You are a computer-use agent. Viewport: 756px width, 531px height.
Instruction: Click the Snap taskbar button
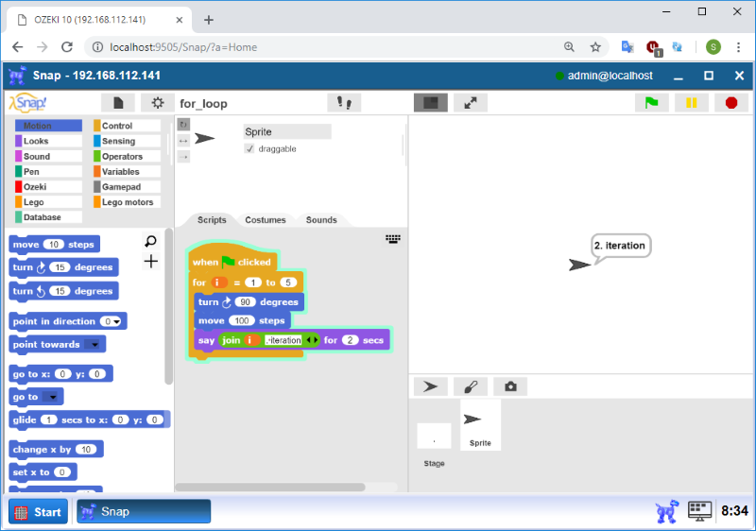[x=144, y=512]
